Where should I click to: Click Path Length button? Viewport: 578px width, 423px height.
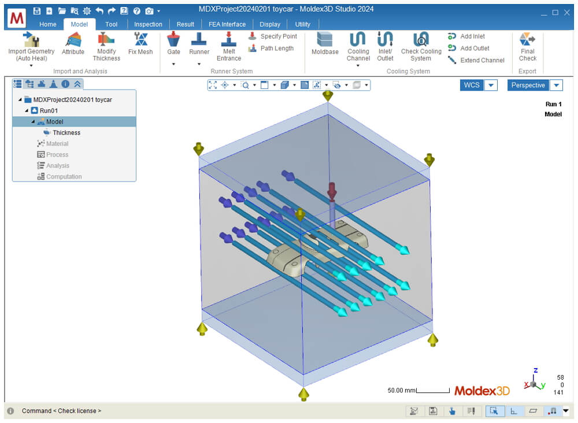pyautogui.click(x=271, y=49)
